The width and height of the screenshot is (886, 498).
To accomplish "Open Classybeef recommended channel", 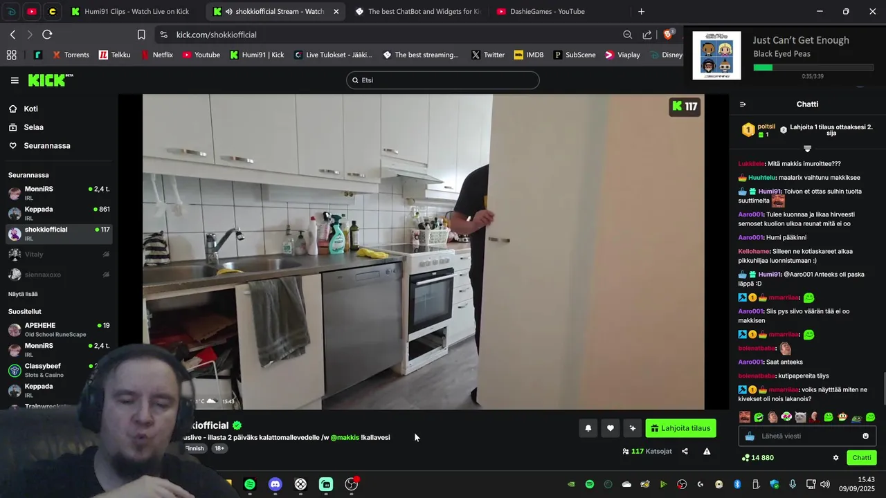I will click(x=59, y=370).
